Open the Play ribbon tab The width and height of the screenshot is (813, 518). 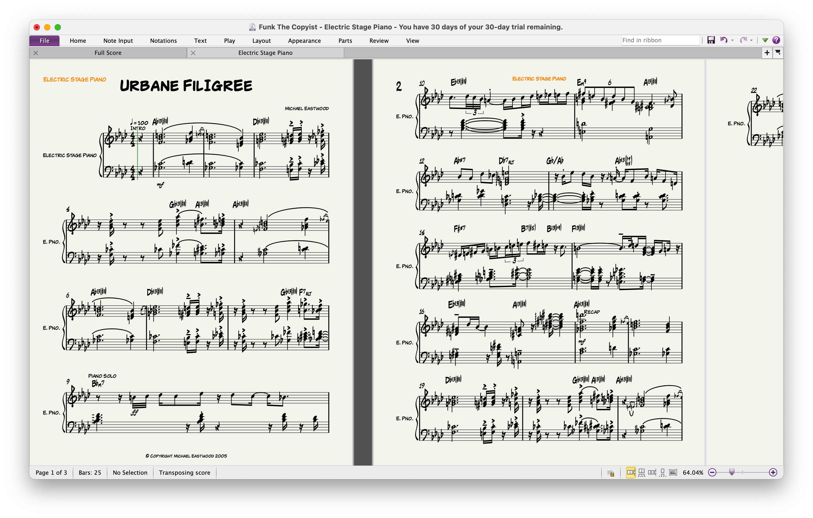coord(230,40)
